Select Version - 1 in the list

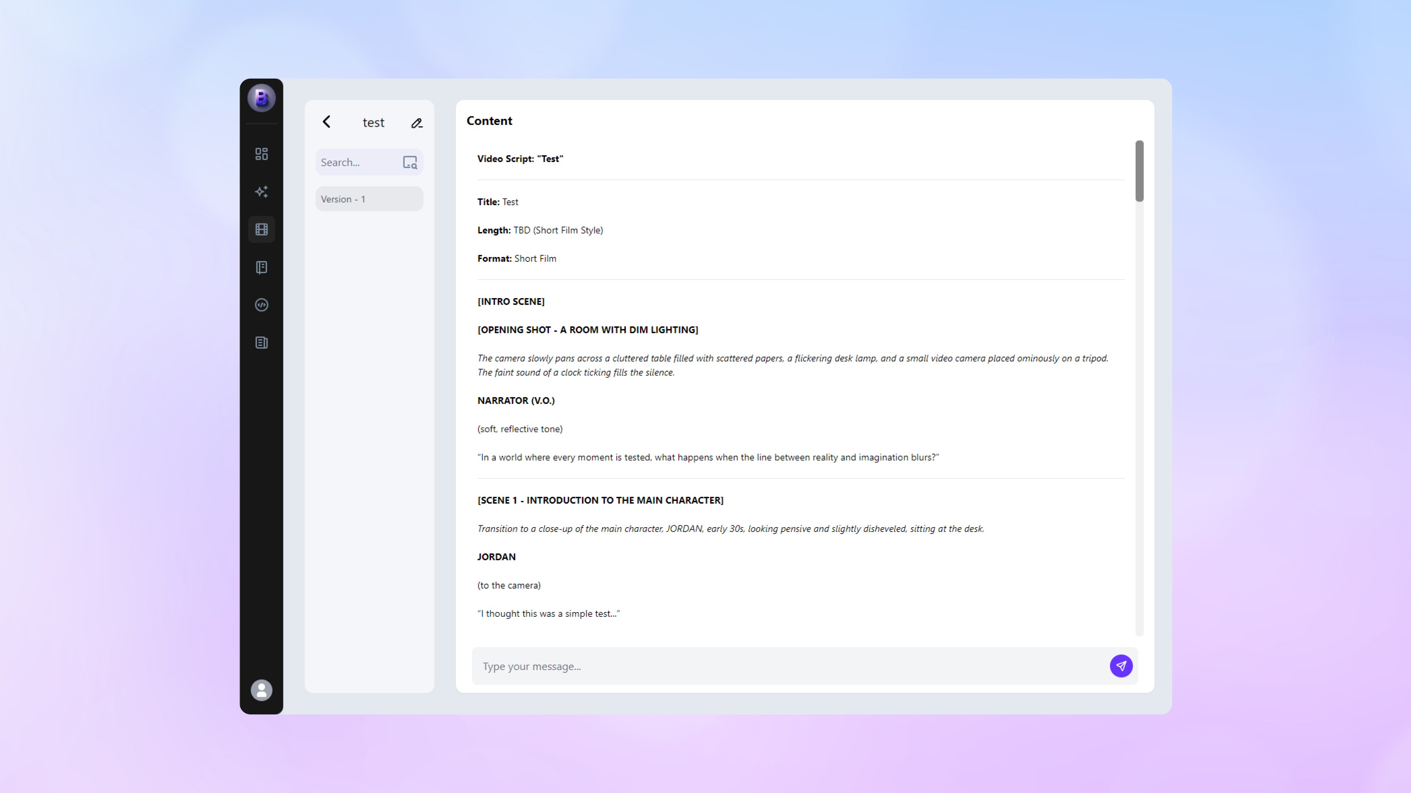tap(369, 199)
